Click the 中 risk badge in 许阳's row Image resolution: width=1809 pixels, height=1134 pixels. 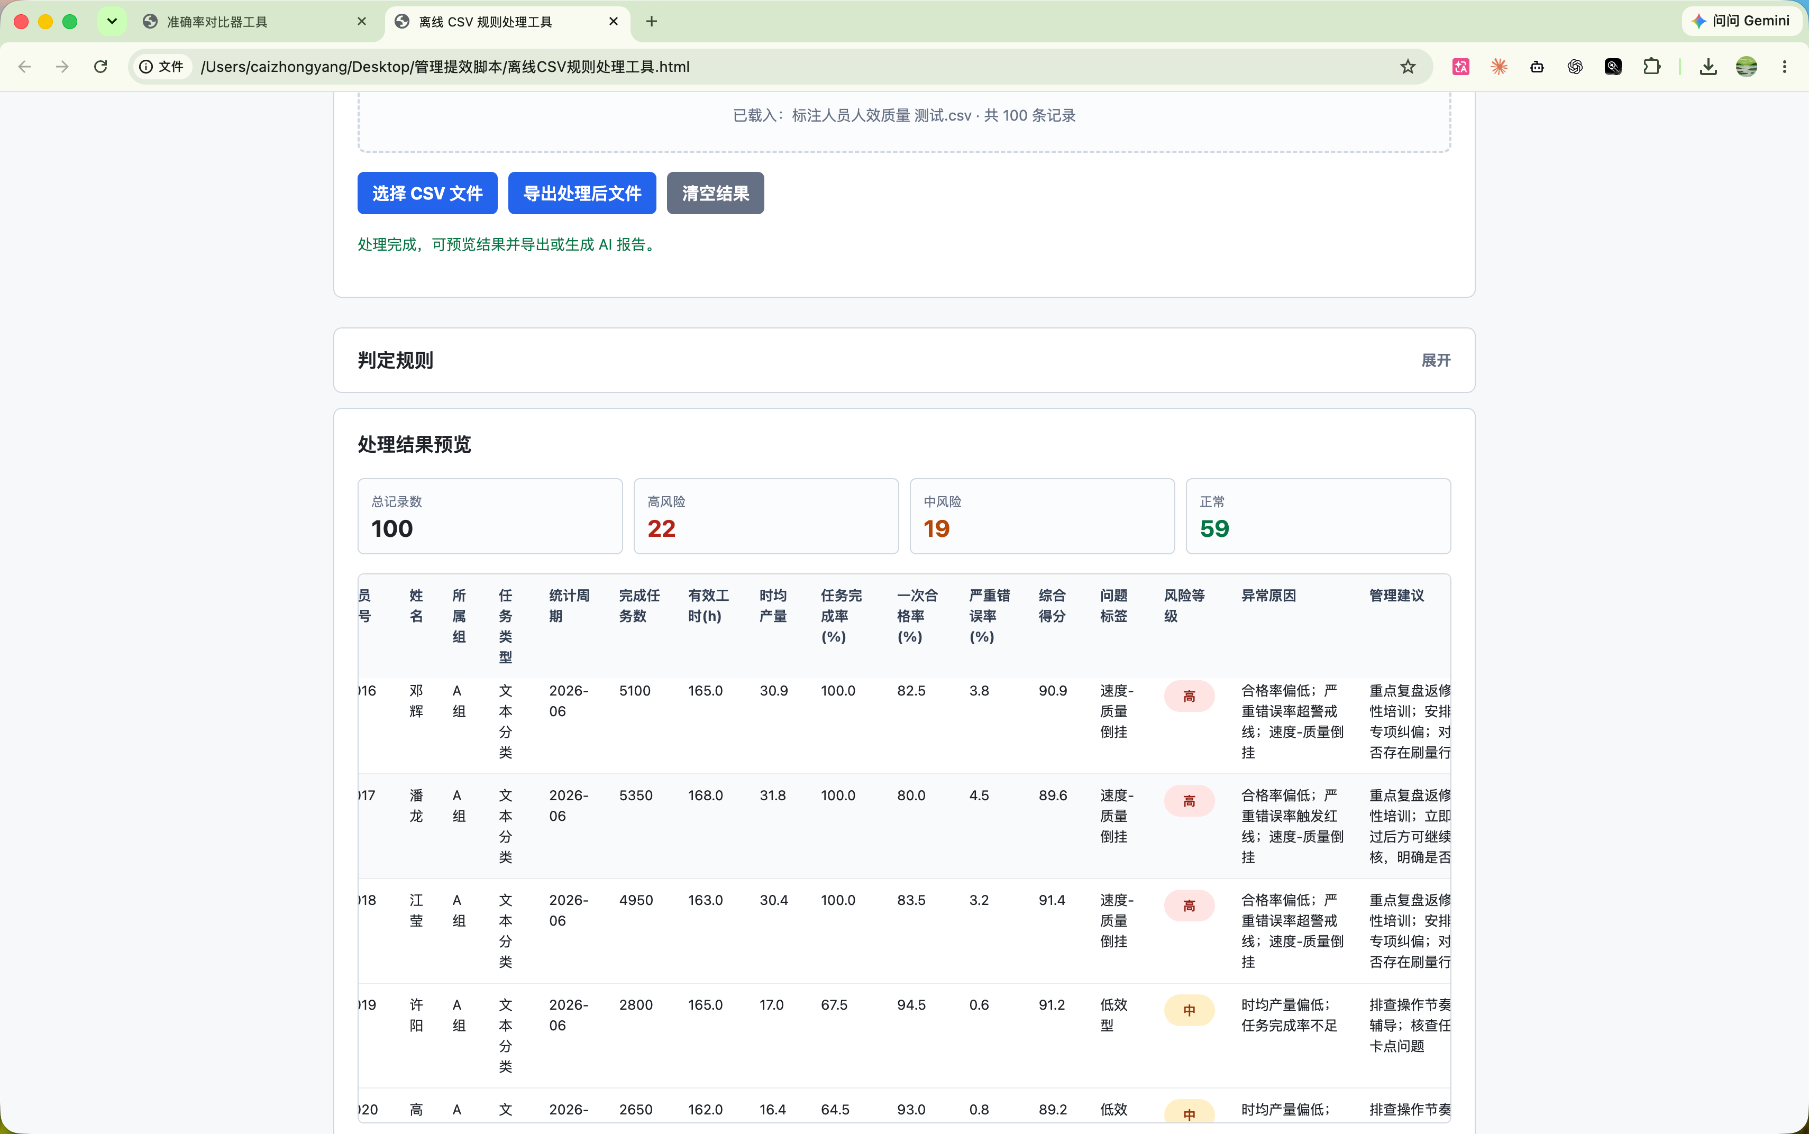point(1189,1010)
